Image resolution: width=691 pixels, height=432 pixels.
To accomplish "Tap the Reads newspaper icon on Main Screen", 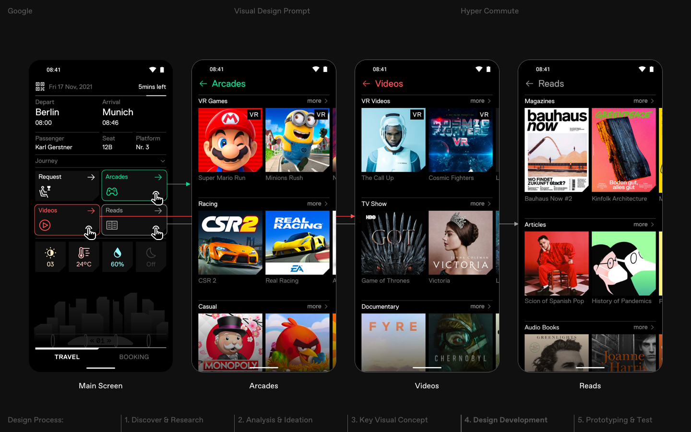I will (x=112, y=225).
